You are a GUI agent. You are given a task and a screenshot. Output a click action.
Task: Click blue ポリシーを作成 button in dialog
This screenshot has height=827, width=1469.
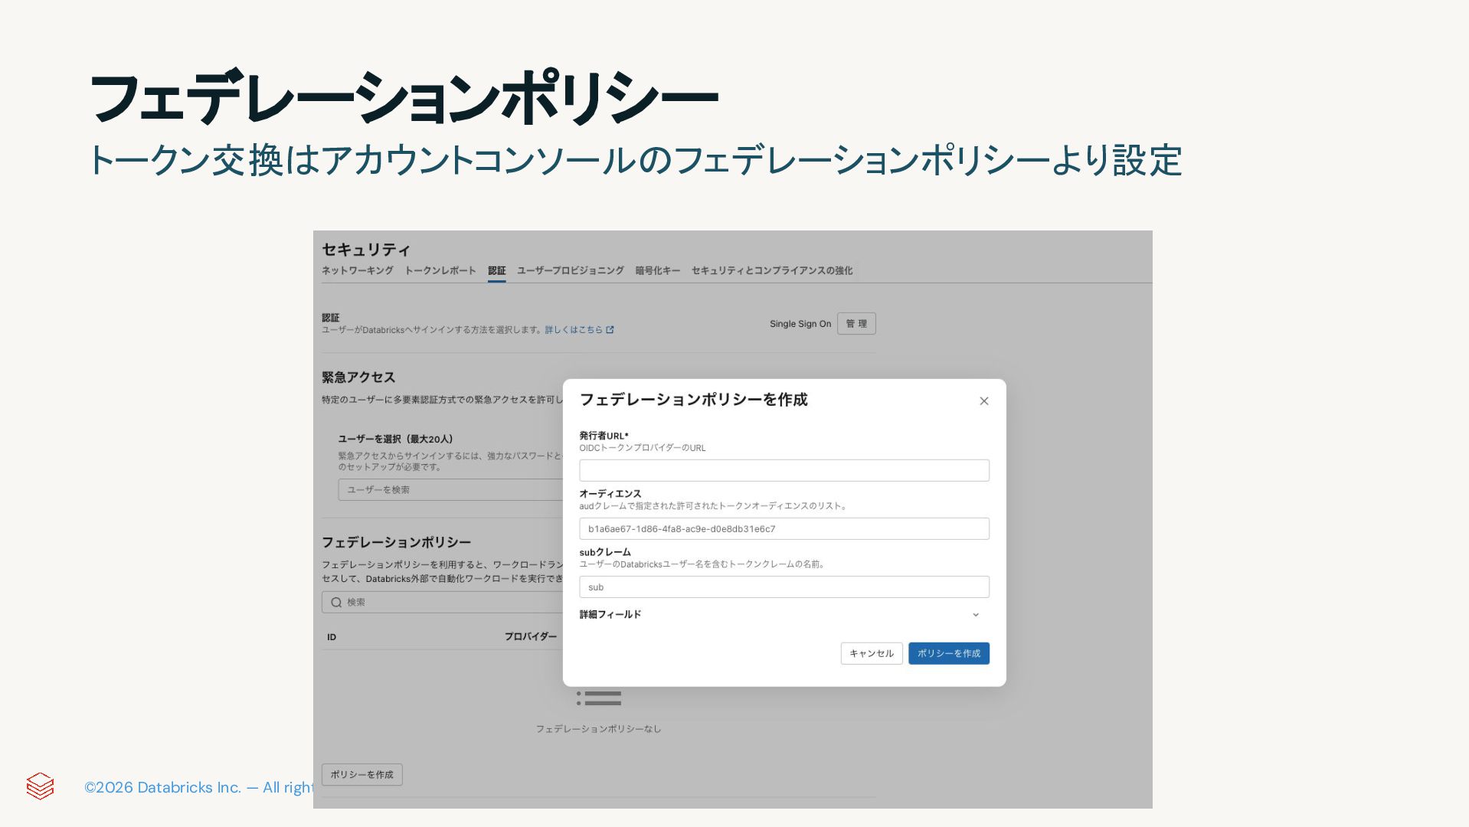click(949, 653)
